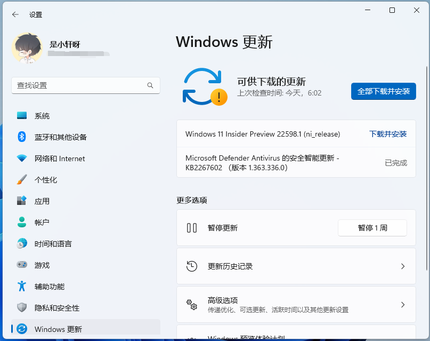The image size is (430, 341).
Task: Click 全部下载并安装 button
Action: 384,91
